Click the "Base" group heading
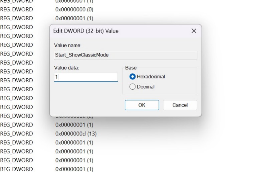The image size is (267, 172). [x=131, y=68]
